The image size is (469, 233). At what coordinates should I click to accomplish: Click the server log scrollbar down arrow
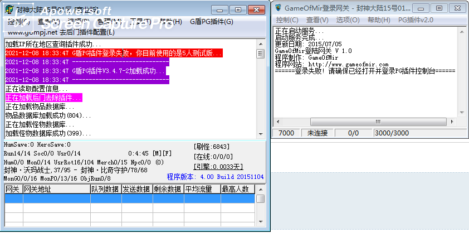261,134
